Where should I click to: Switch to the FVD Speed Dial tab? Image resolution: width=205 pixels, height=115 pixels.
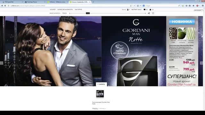[12, 2]
